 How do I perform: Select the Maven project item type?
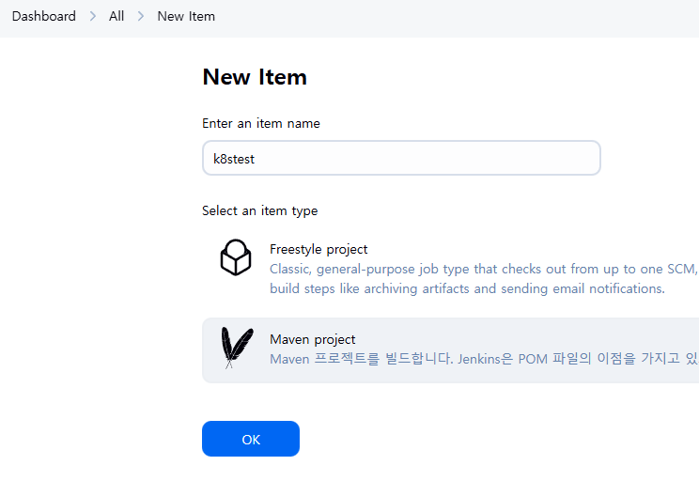click(x=450, y=349)
